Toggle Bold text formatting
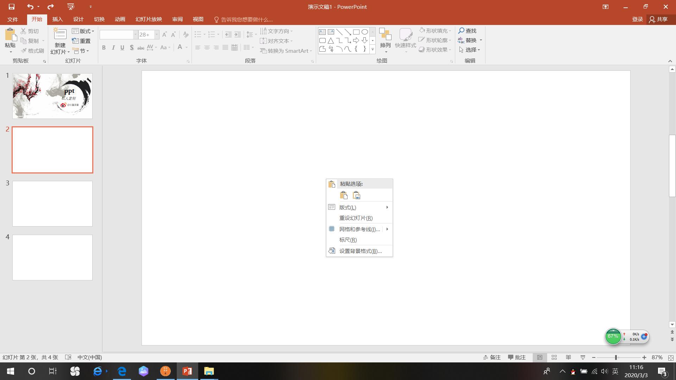 pos(104,47)
